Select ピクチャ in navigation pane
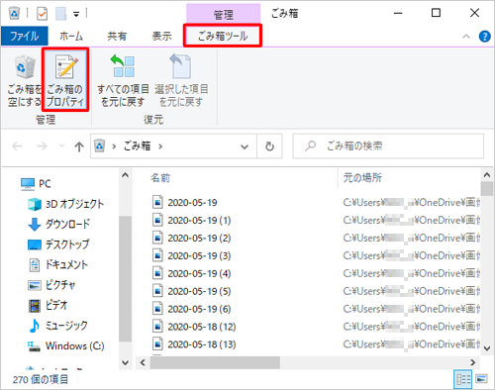The height and width of the screenshot is (390, 495). point(51,285)
